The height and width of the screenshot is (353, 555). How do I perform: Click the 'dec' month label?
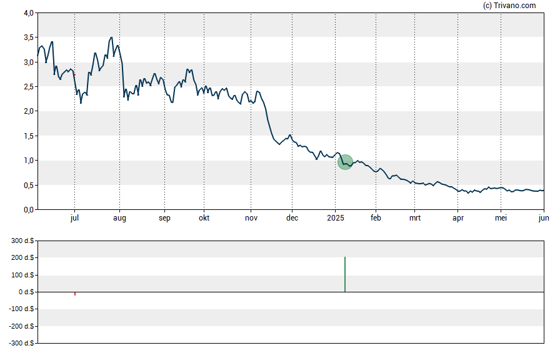pos(292,218)
